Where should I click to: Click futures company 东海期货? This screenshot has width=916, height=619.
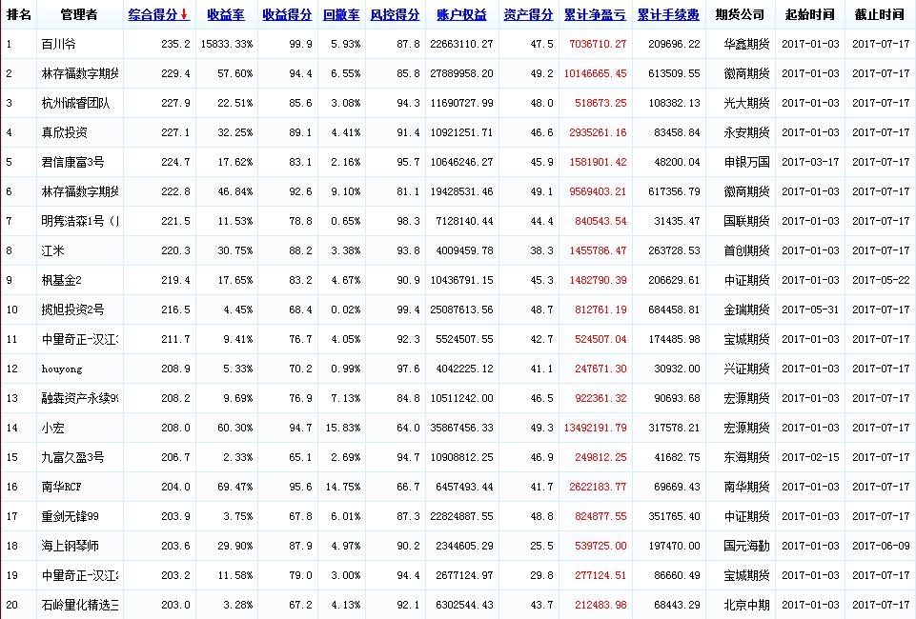746,457
